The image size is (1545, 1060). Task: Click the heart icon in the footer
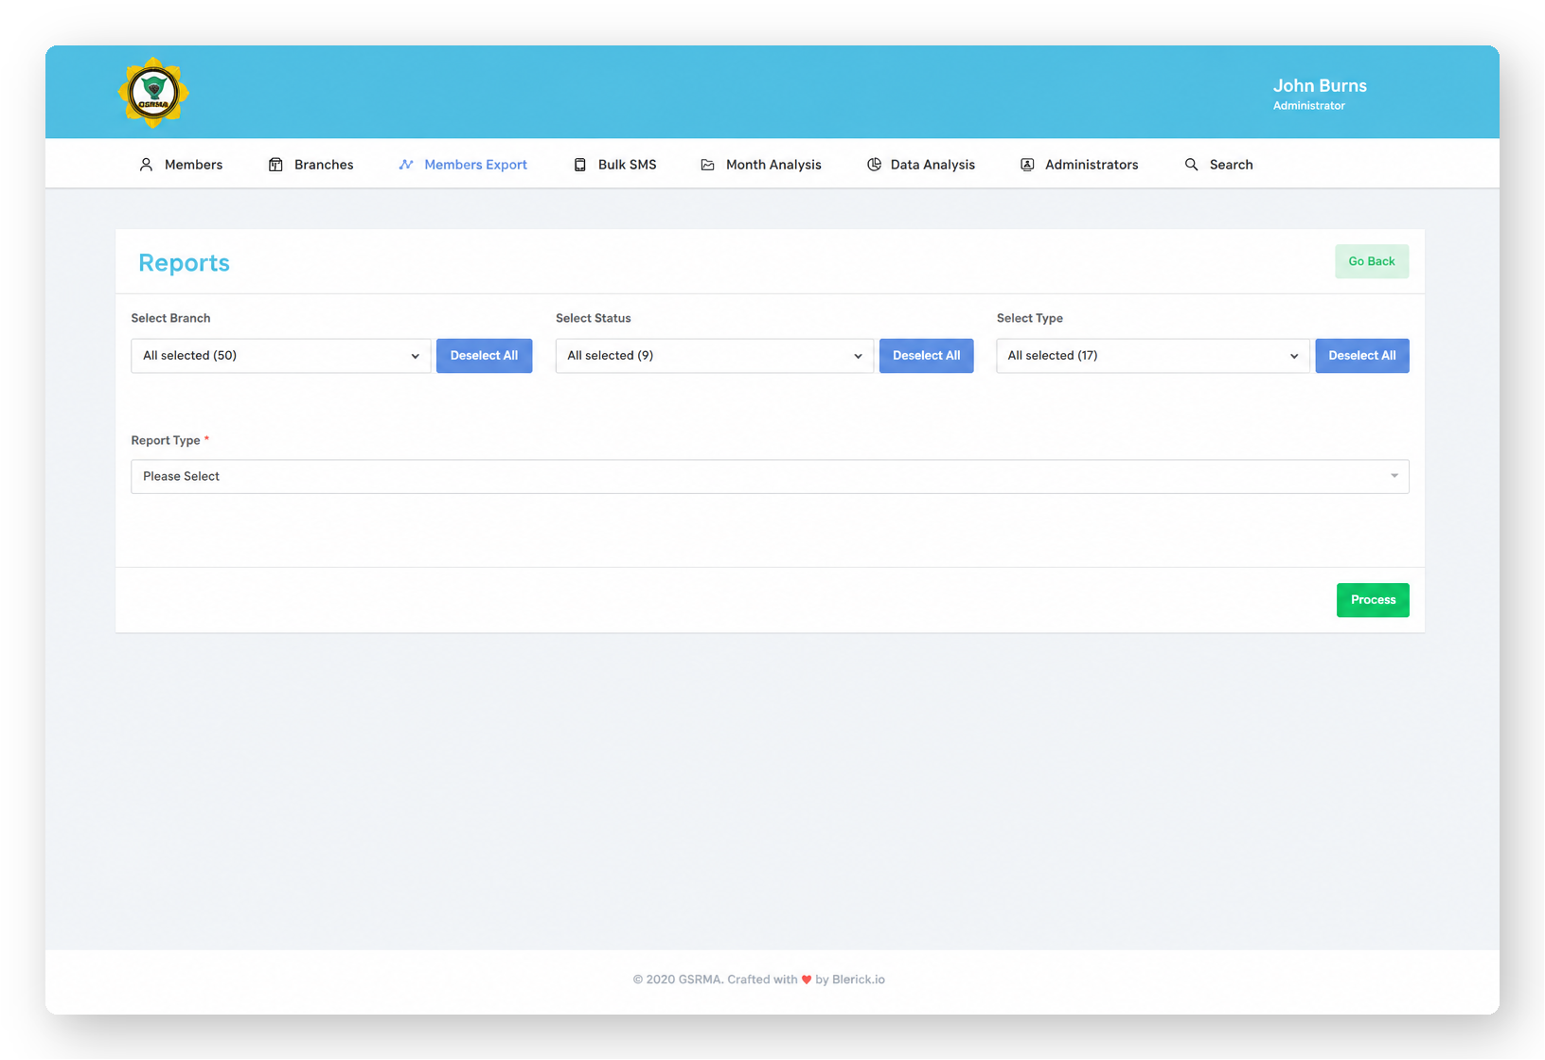(807, 980)
